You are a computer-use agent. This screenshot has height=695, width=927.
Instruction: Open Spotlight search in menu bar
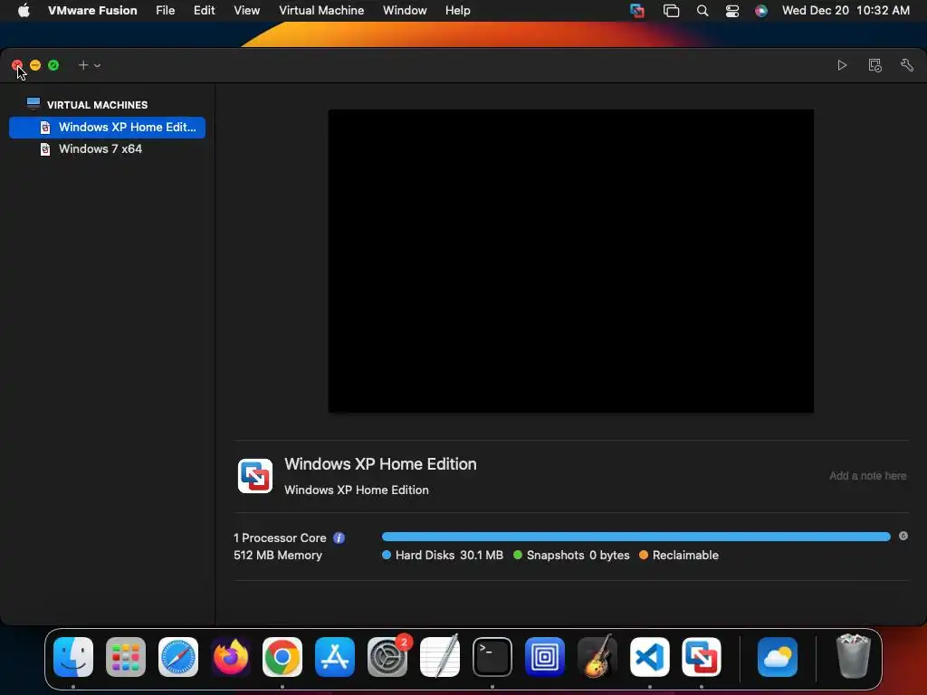(702, 11)
